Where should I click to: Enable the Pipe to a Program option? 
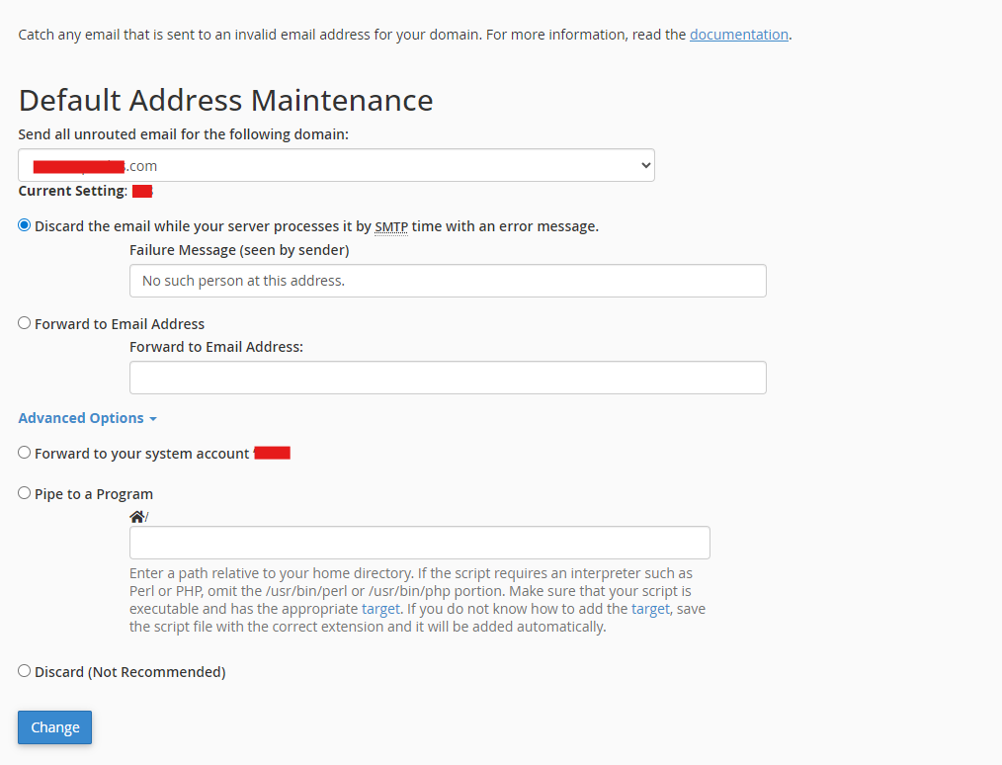(25, 493)
